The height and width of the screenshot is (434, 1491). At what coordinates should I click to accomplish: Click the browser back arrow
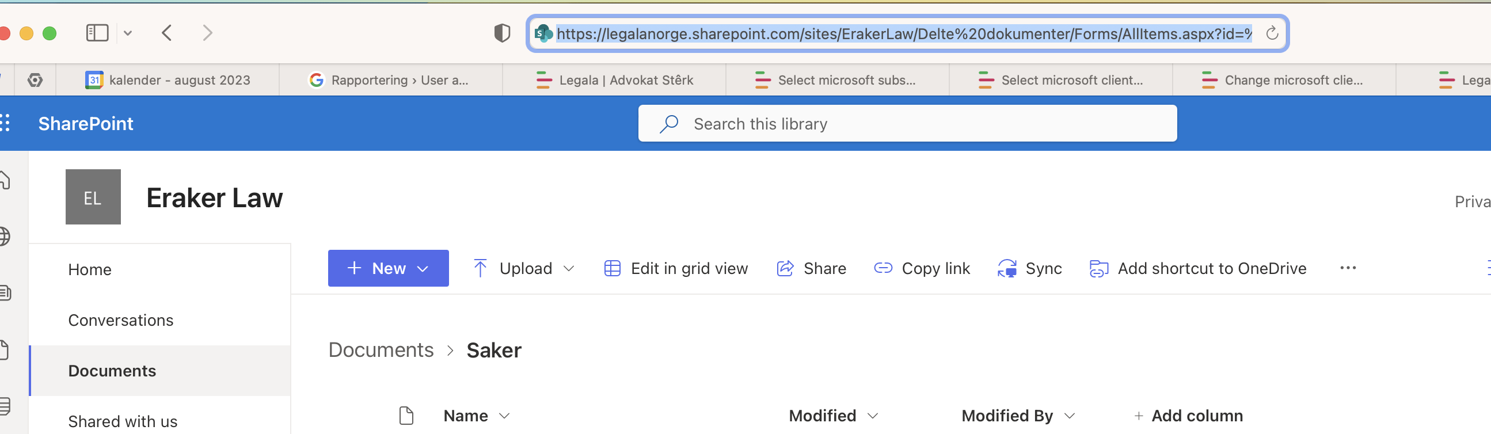[x=167, y=33]
